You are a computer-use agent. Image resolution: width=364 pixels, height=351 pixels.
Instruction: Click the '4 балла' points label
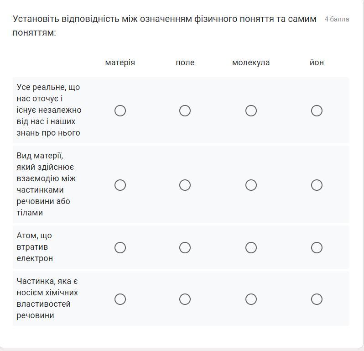point(337,19)
